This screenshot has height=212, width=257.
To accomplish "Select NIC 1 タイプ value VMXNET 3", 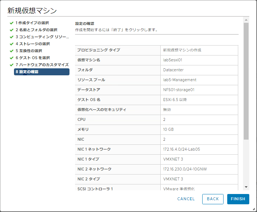I will click(x=173, y=159).
